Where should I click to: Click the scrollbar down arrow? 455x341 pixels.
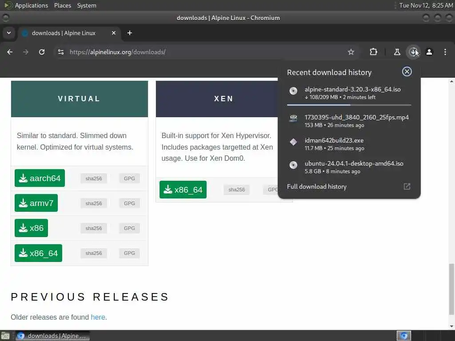click(x=451, y=326)
